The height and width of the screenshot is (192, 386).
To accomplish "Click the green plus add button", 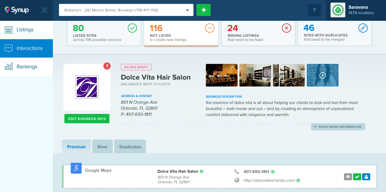I will click(x=203, y=10).
